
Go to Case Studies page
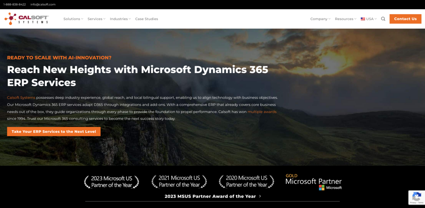(x=147, y=19)
